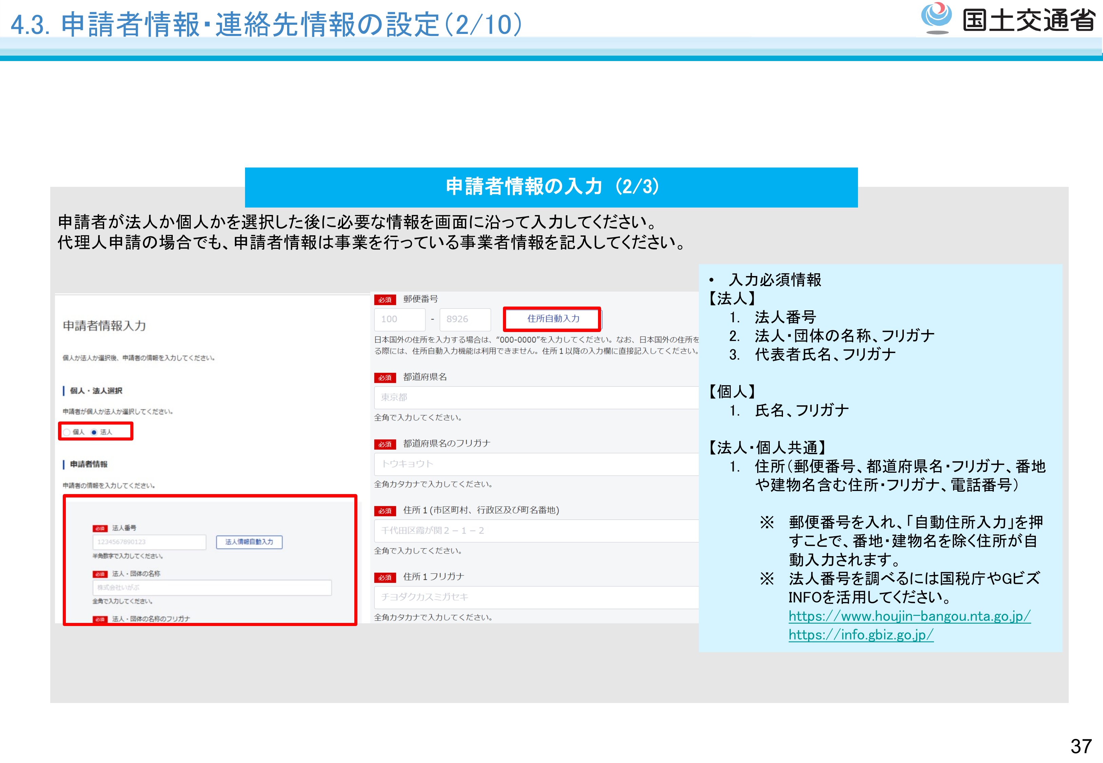Click the 住所1フリガナ input field
The image size is (1103, 763).
(536, 597)
